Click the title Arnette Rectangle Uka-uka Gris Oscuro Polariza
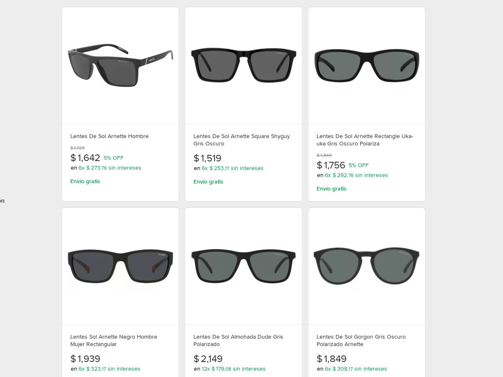The height and width of the screenshot is (377, 503). pyautogui.click(x=365, y=140)
